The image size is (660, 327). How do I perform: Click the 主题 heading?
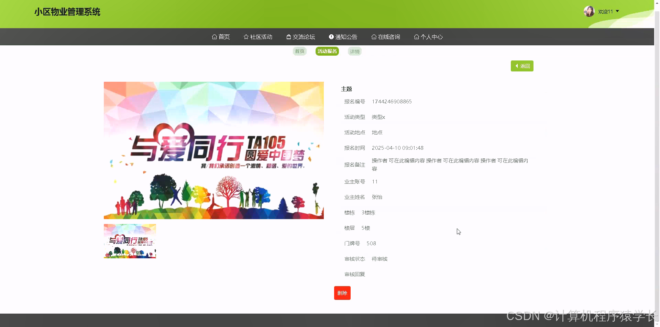346,89
